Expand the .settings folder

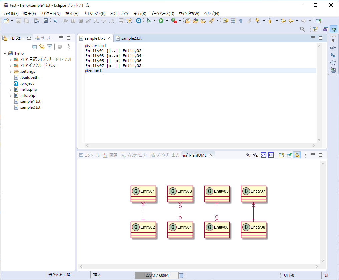click(10, 71)
